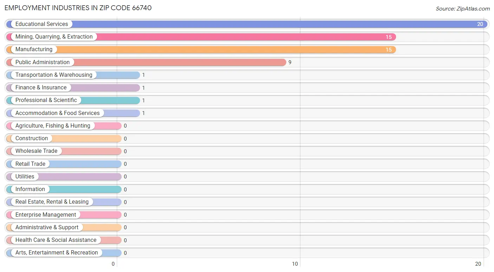Click the purple dot before Utilities
Image resolution: width=494 pixels, height=272 pixels.
9,177
